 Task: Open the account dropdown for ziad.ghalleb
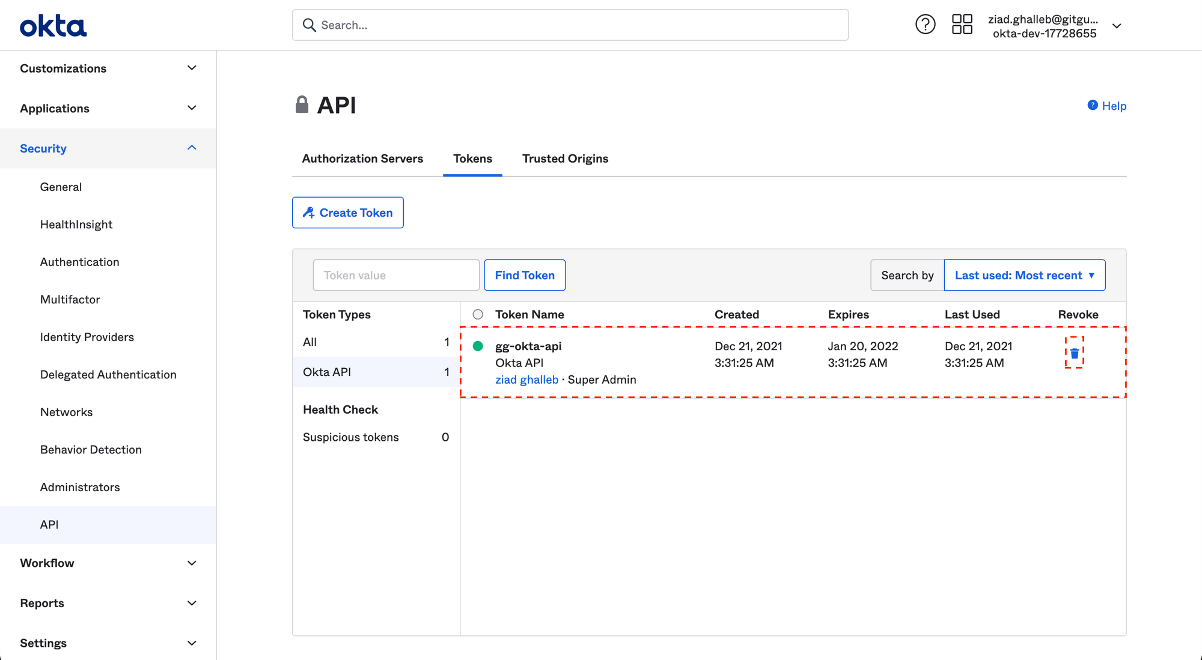[x=1117, y=26]
